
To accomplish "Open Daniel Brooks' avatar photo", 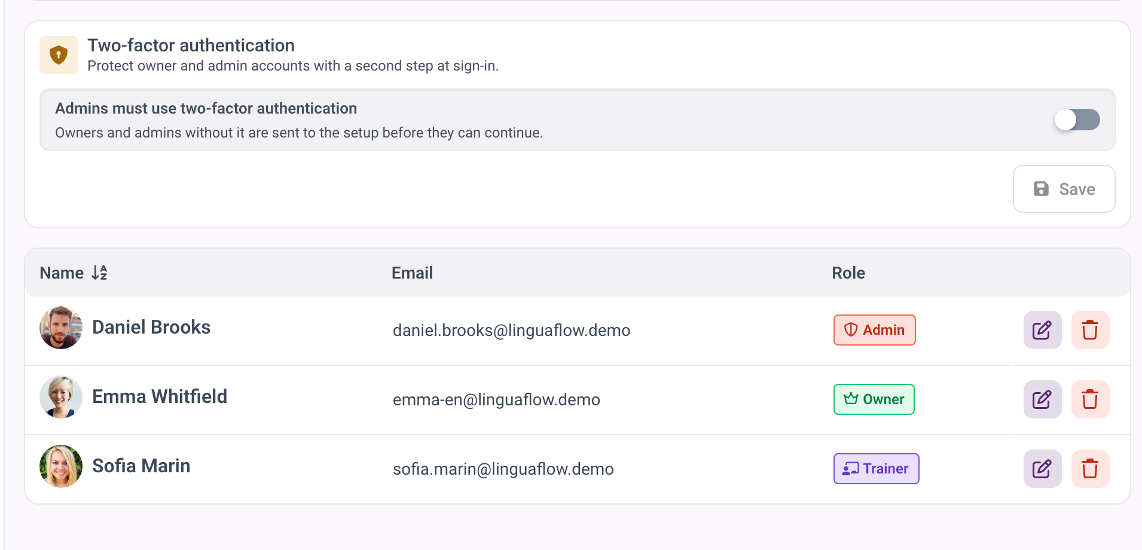I will (61, 328).
